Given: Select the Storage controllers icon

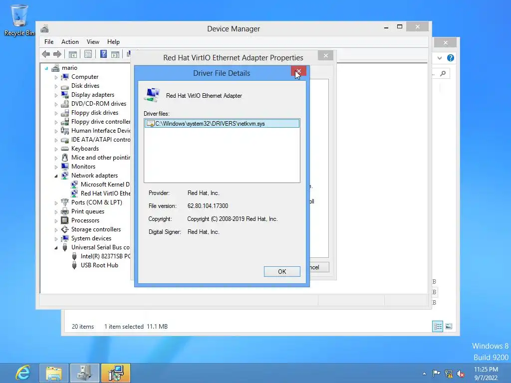Looking at the screenshot, I should coord(65,229).
